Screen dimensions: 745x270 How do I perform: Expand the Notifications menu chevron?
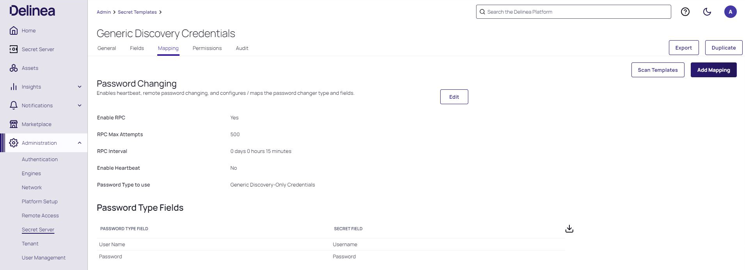(x=80, y=105)
